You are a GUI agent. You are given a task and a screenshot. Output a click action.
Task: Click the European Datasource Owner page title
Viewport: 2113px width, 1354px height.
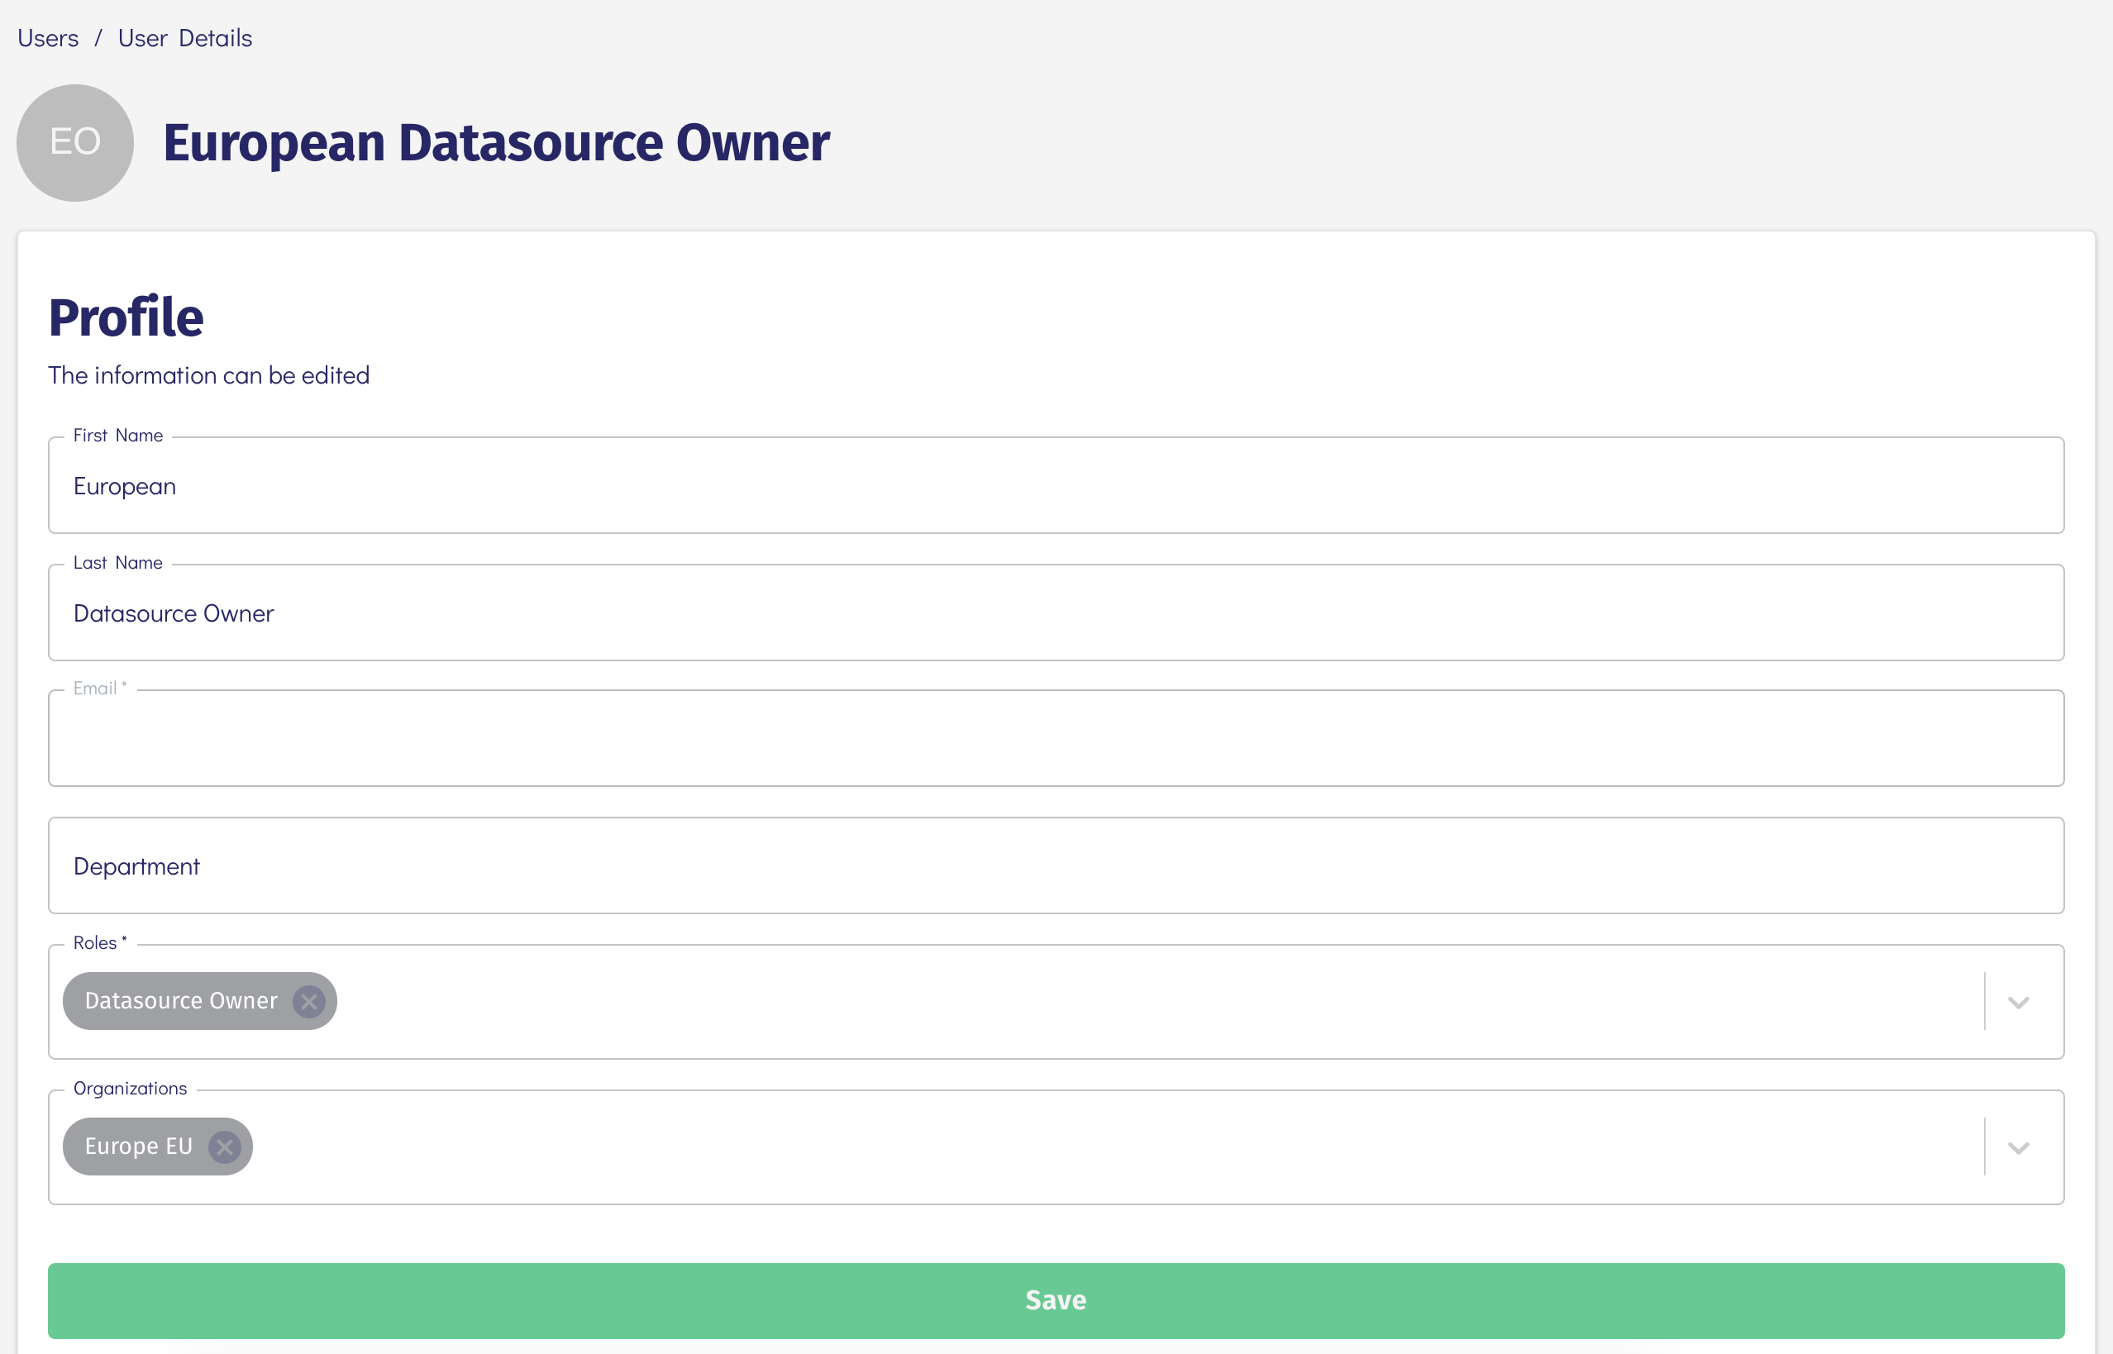[496, 143]
